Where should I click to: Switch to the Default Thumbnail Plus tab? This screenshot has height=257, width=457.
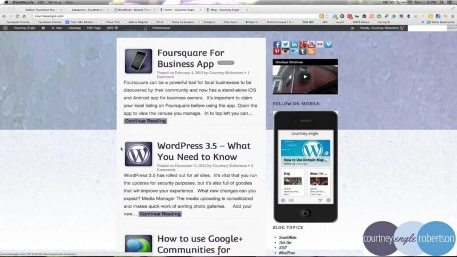(x=42, y=10)
